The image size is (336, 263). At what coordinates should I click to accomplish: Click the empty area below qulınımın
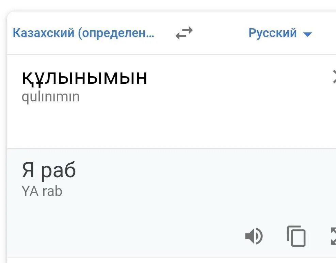point(136,126)
